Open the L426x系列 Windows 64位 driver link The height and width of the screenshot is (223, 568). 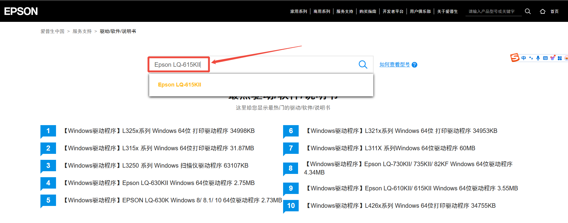tap(400, 206)
